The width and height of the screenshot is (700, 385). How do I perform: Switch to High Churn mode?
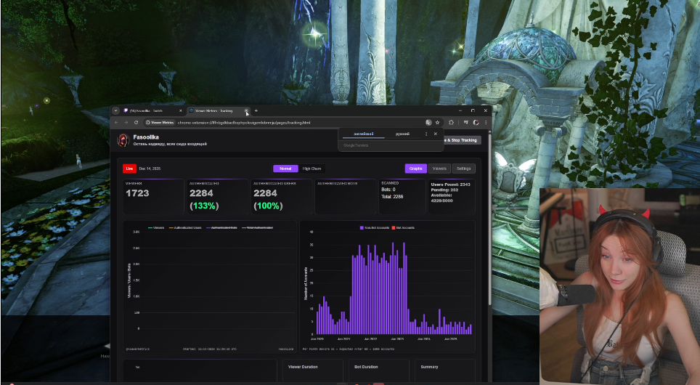pos(312,169)
